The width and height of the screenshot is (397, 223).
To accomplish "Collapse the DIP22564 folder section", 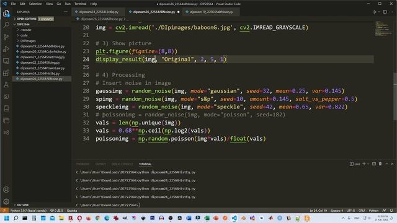I will (24, 24).
